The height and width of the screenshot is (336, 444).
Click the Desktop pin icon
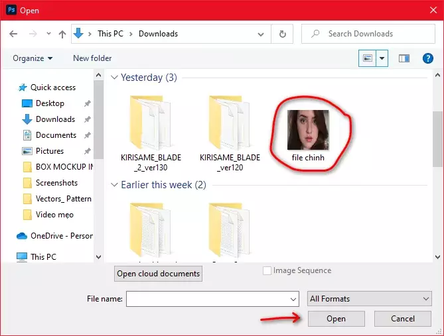[x=87, y=103]
